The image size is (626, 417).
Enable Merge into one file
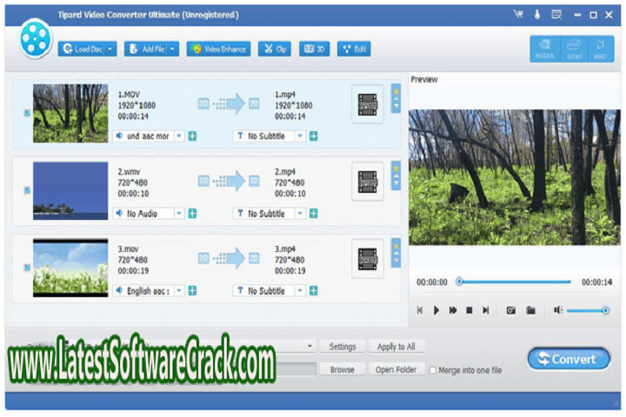click(434, 370)
